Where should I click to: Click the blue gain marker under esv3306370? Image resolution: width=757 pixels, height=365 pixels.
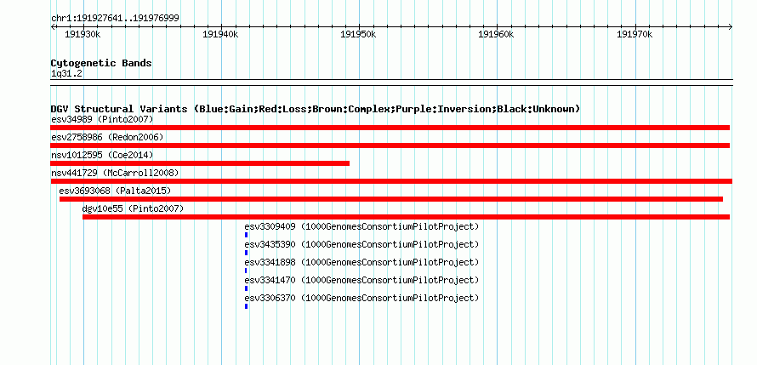[x=246, y=306]
